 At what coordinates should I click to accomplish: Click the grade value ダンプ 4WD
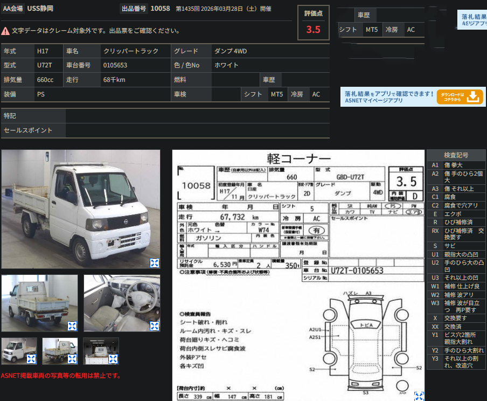click(x=231, y=51)
